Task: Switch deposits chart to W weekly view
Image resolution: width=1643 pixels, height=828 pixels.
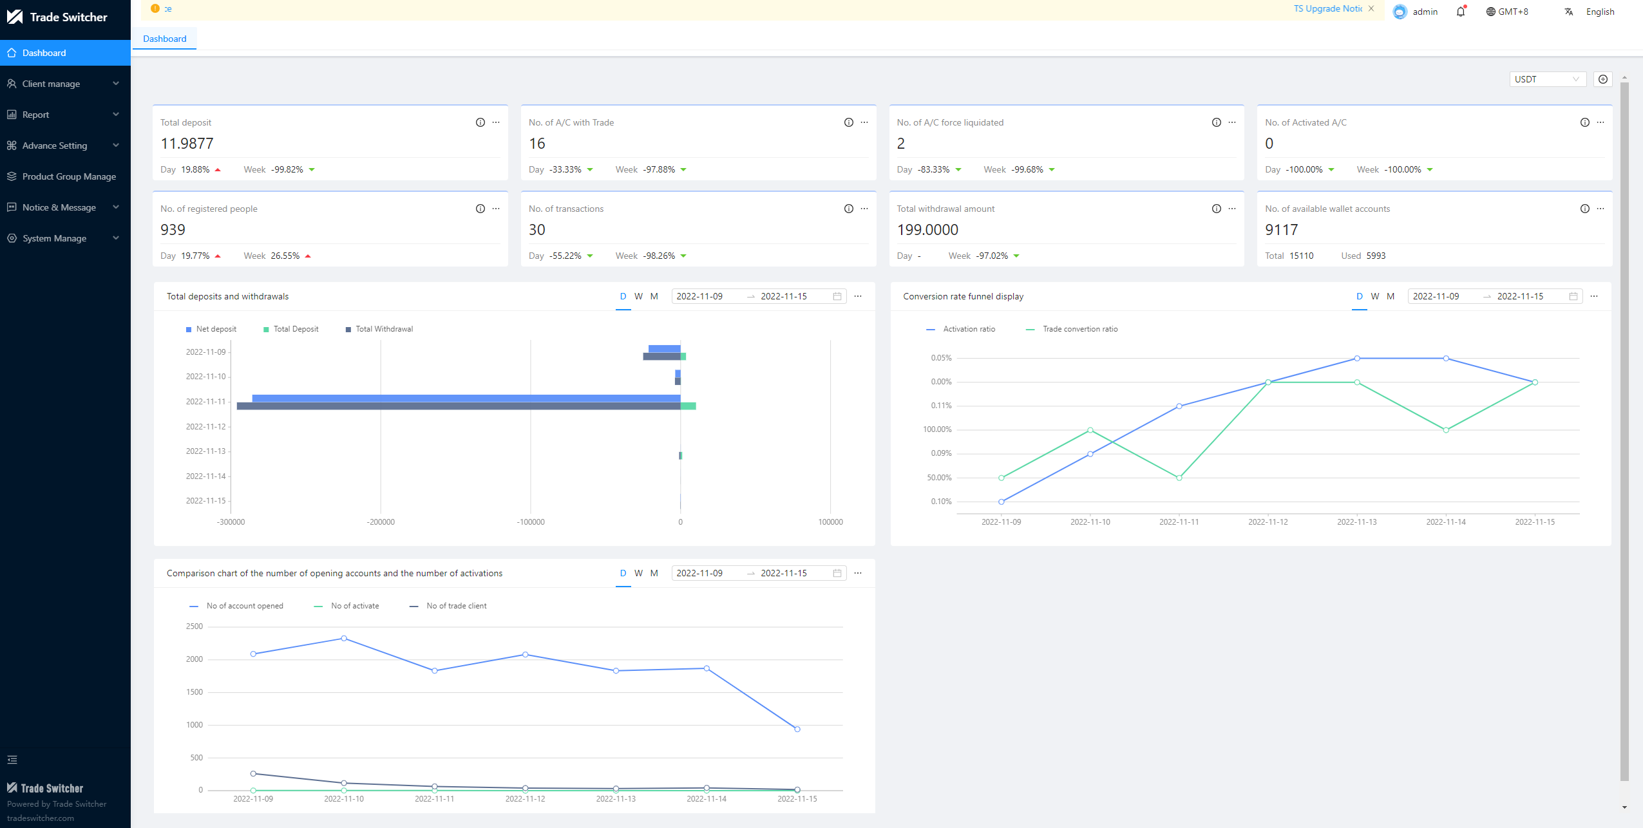Action: (x=638, y=296)
